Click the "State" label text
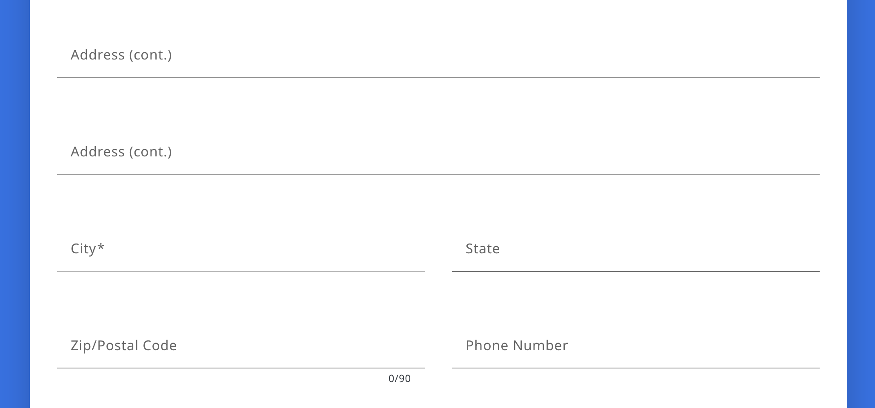Screen dimensions: 875x408 tap(482, 249)
